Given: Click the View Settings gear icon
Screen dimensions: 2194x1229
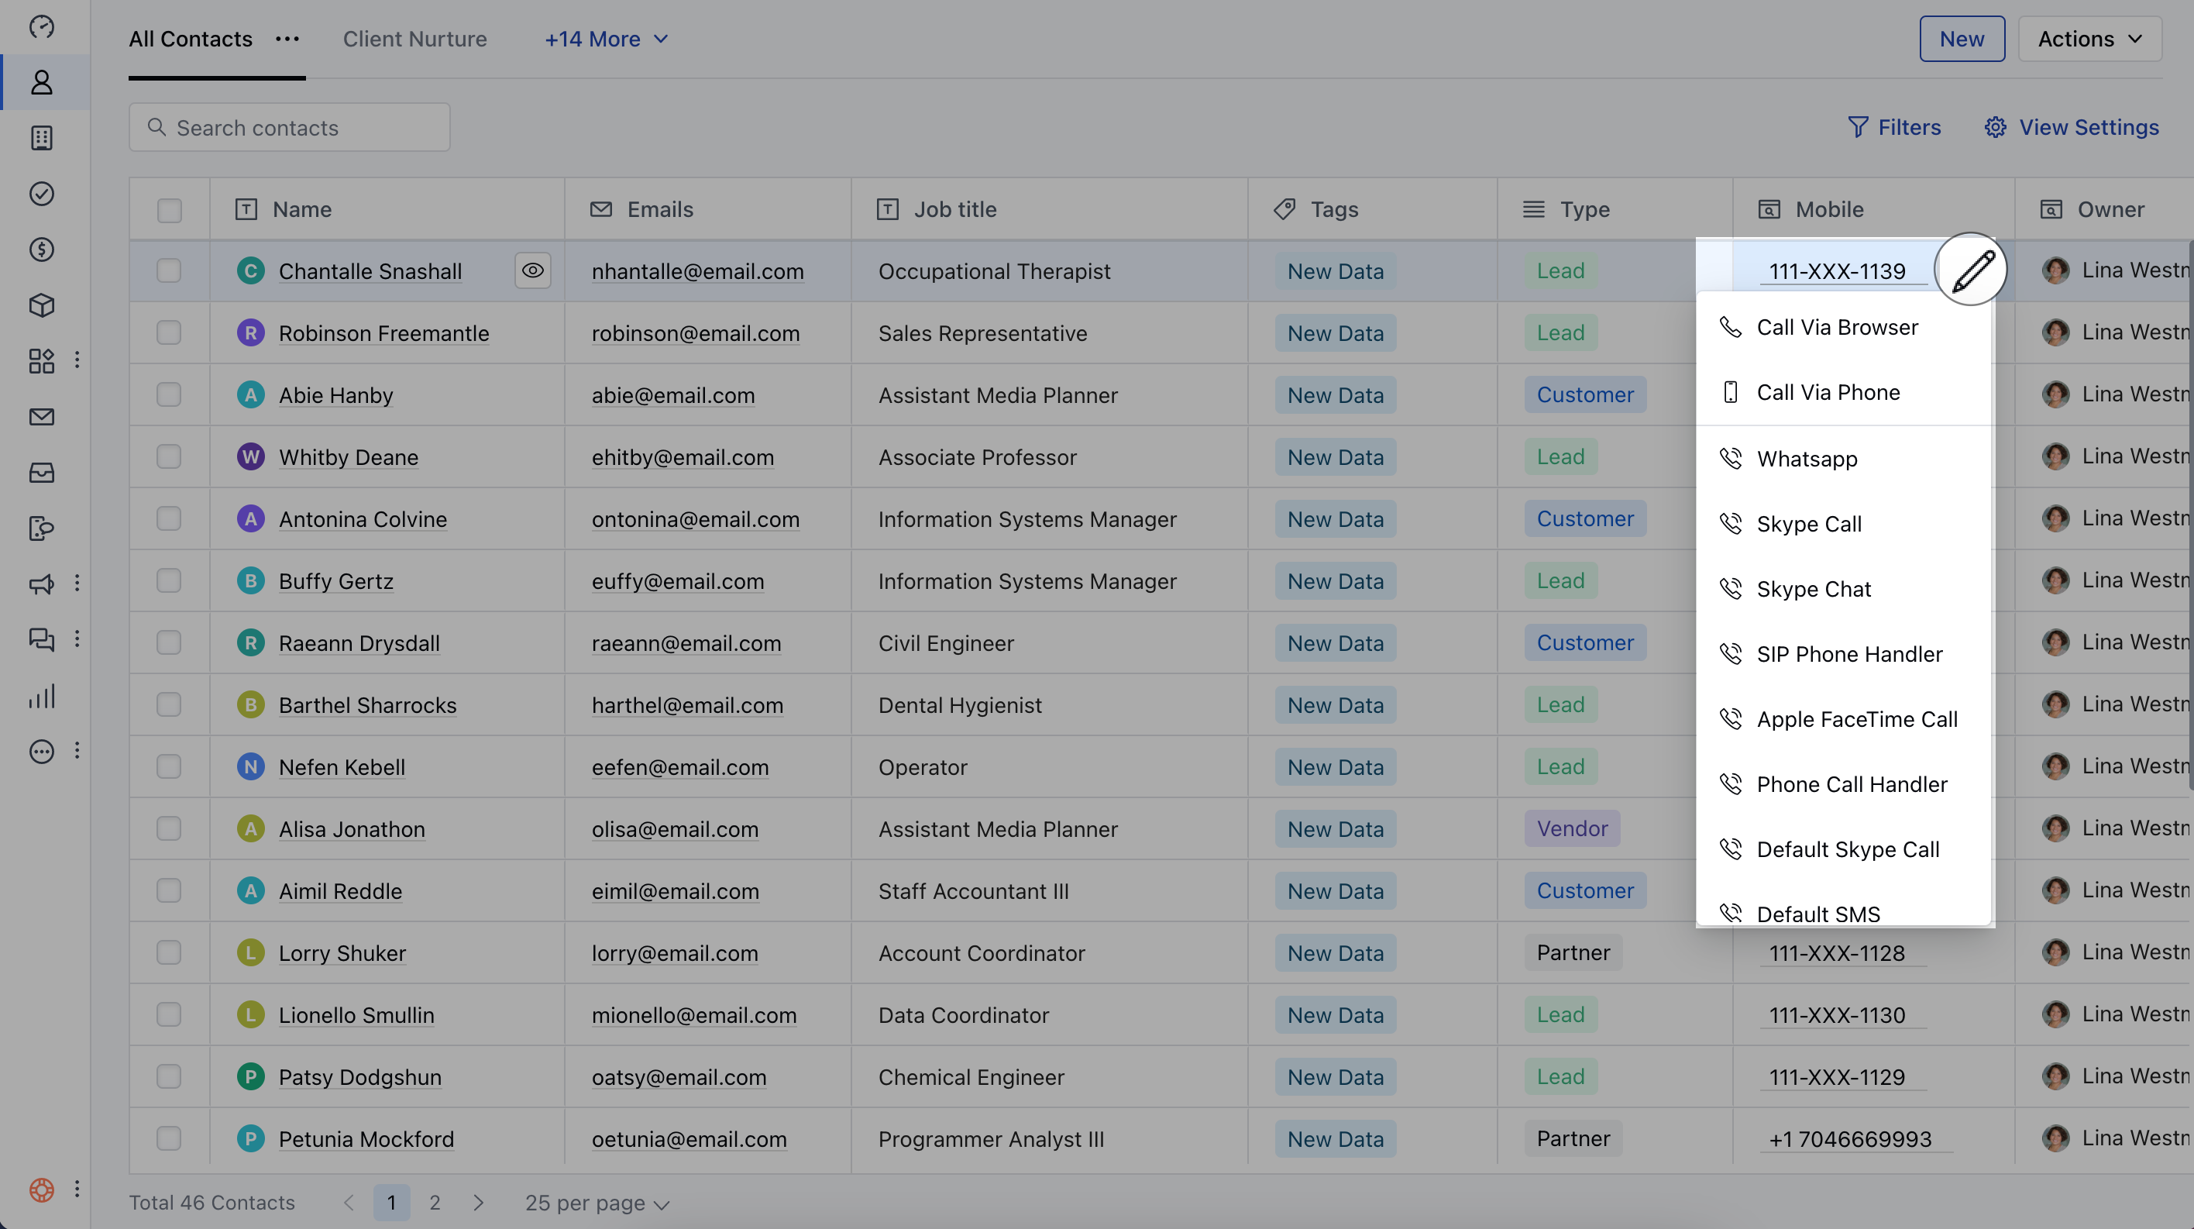Looking at the screenshot, I should point(1995,127).
